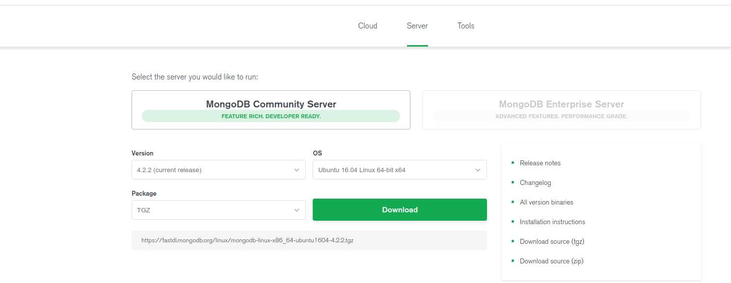
Task: Open All version binaries link
Action: pos(546,202)
